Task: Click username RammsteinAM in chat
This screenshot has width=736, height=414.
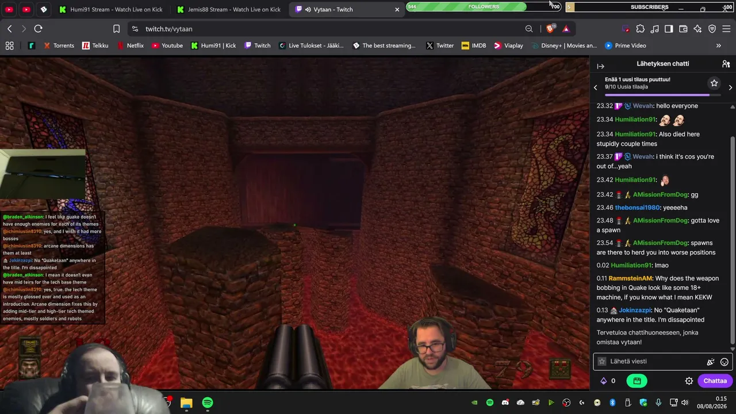Action: click(x=631, y=278)
